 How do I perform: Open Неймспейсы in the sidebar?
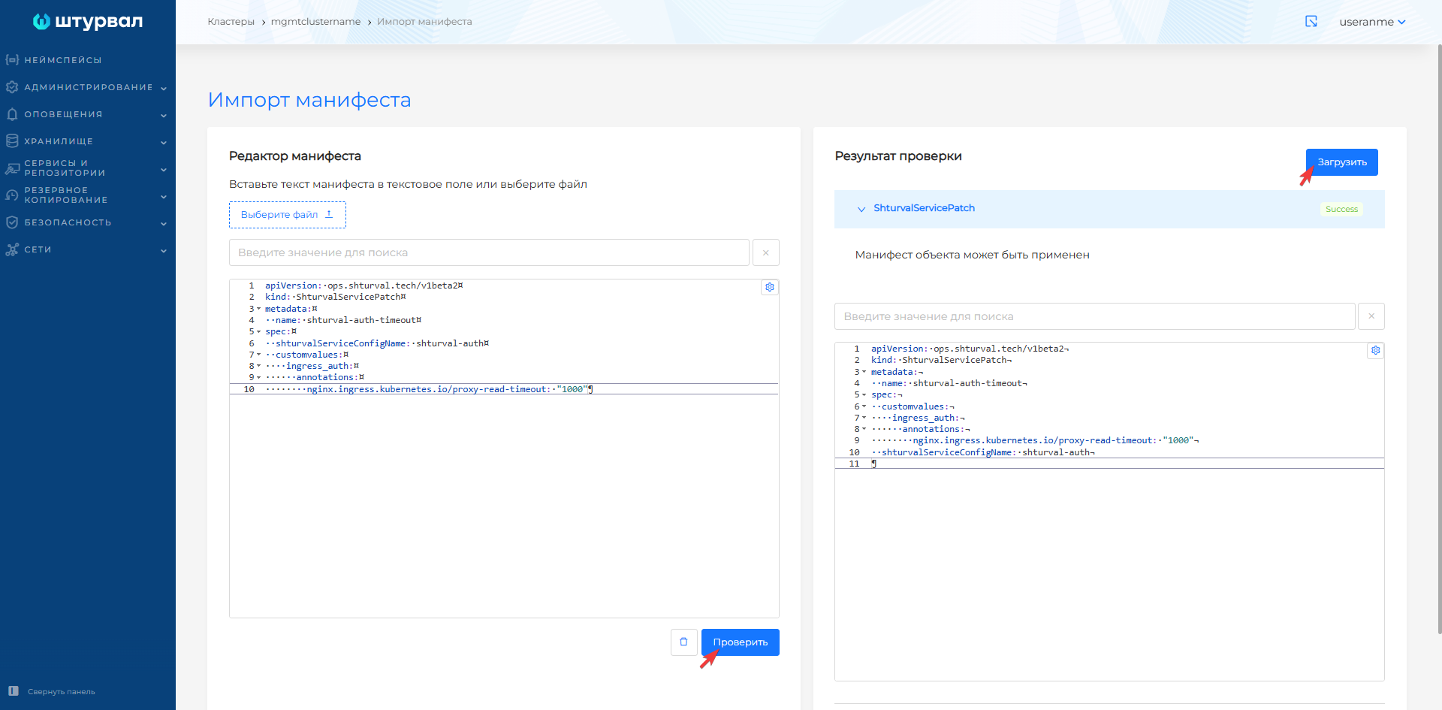tap(63, 60)
